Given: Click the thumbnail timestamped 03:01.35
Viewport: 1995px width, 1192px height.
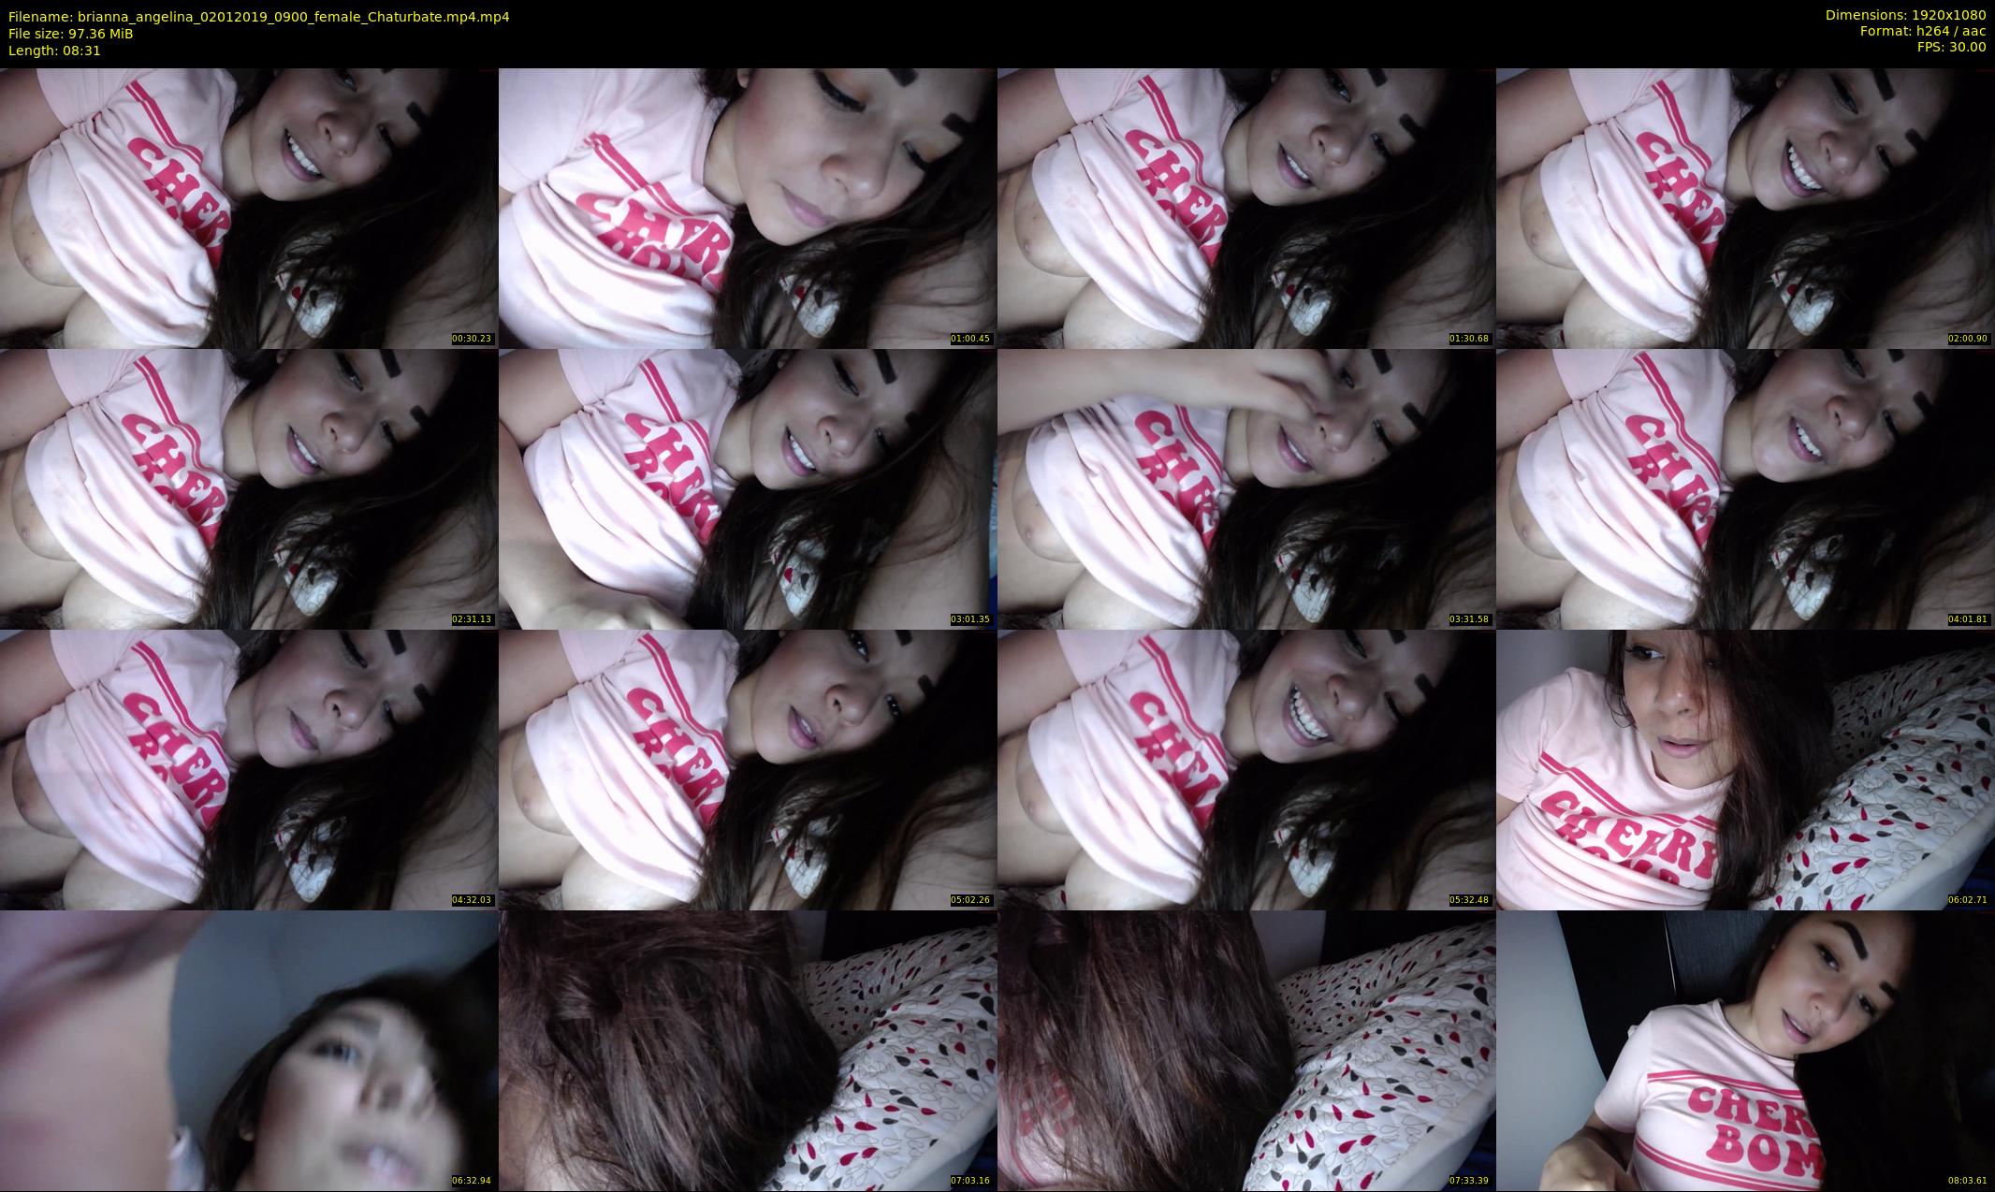Looking at the screenshot, I should click(747, 488).
